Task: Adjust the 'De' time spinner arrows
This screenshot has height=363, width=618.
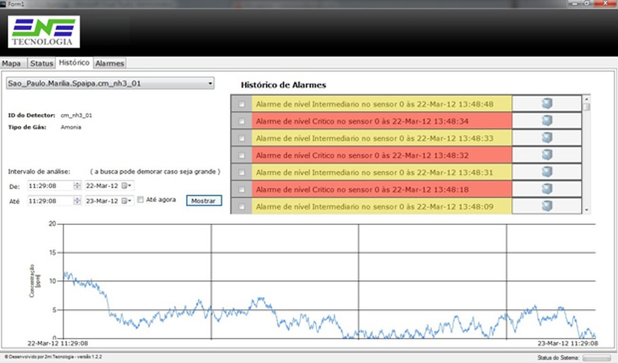Action: coord(77,186)
